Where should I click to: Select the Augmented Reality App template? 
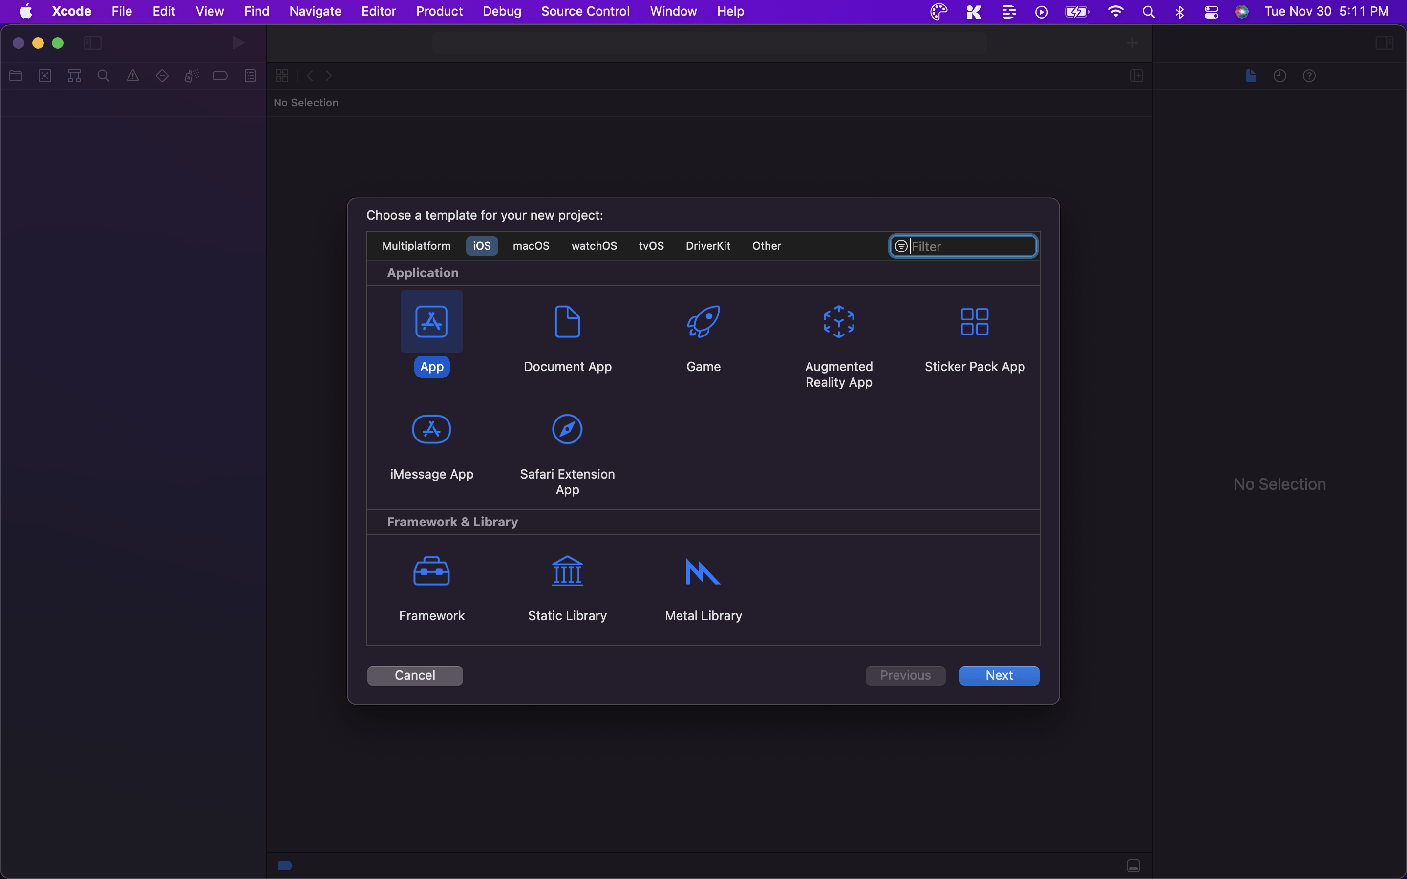(838, 321)
